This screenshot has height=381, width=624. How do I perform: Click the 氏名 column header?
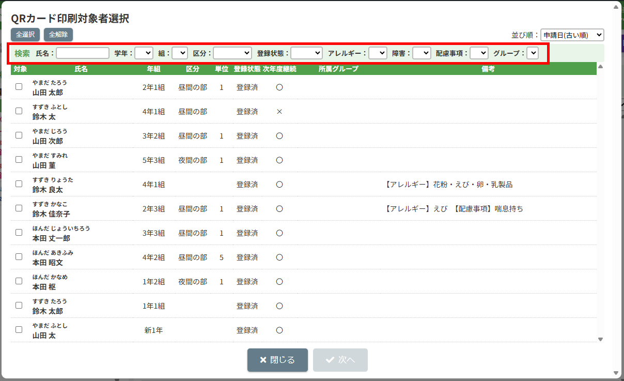point(81,69)
